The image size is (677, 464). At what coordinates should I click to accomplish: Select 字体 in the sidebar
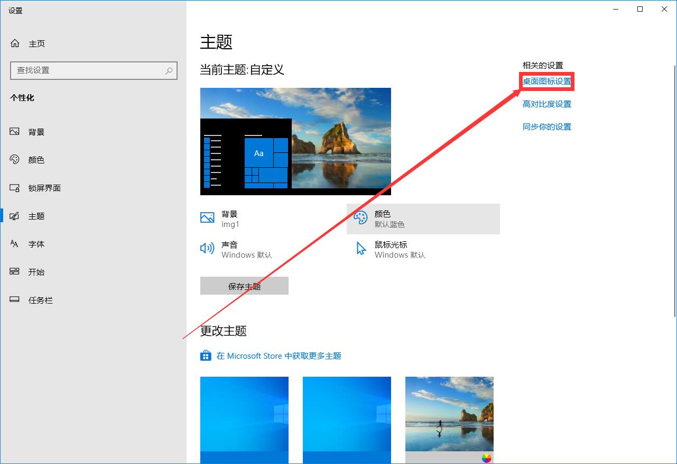coord(36,244)
